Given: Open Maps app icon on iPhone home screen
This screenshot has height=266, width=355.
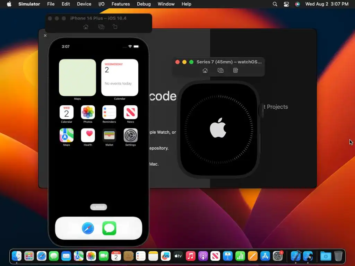Looking at the screenshot, I should coord(67,135).
